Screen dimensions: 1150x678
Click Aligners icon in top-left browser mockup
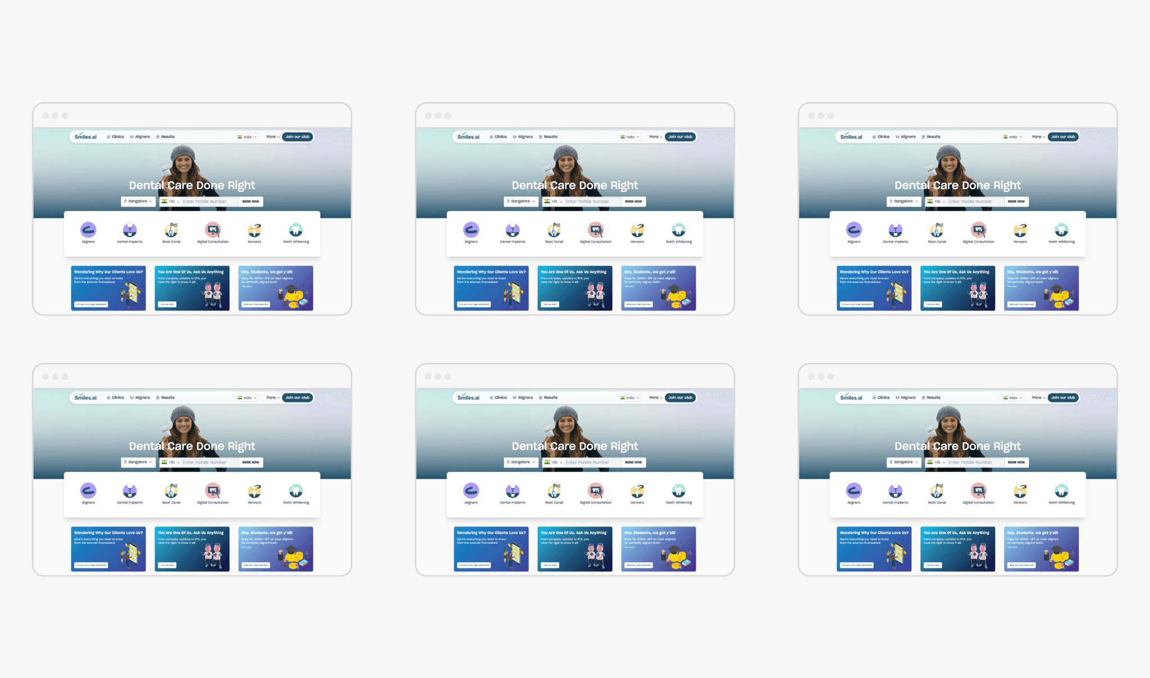point(88,230)
